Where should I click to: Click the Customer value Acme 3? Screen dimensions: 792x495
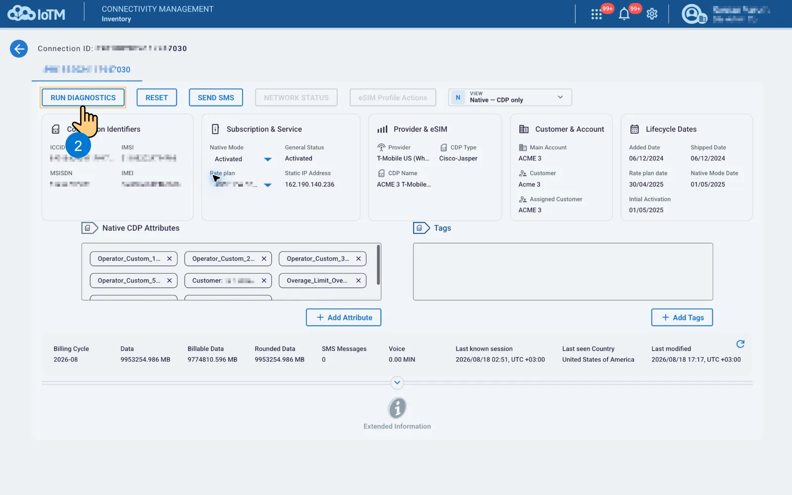(529, 185)
